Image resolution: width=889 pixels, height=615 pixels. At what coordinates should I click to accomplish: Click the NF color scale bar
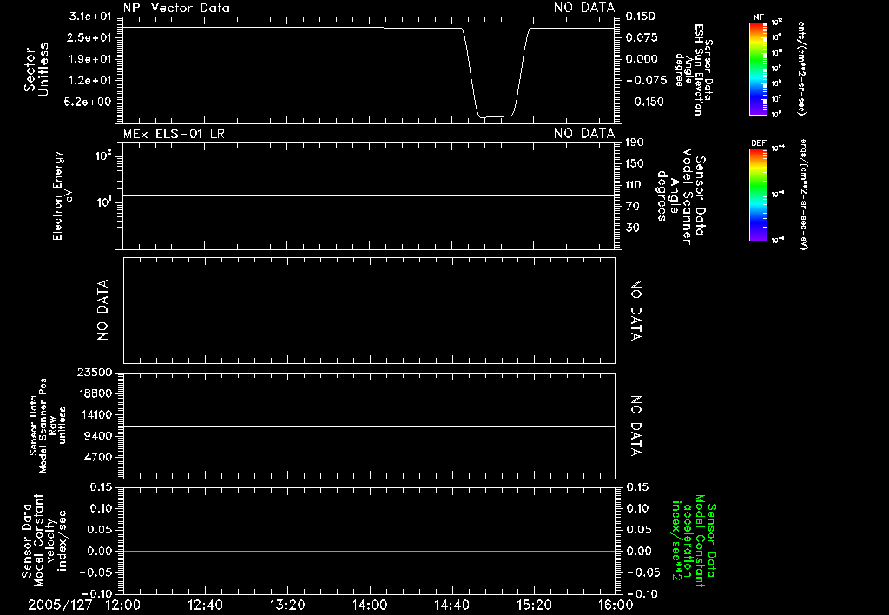pyautogui.click(x=758, y=69)
